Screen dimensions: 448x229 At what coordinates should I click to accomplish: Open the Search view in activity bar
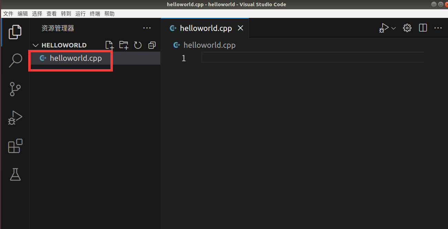(15, 61)
